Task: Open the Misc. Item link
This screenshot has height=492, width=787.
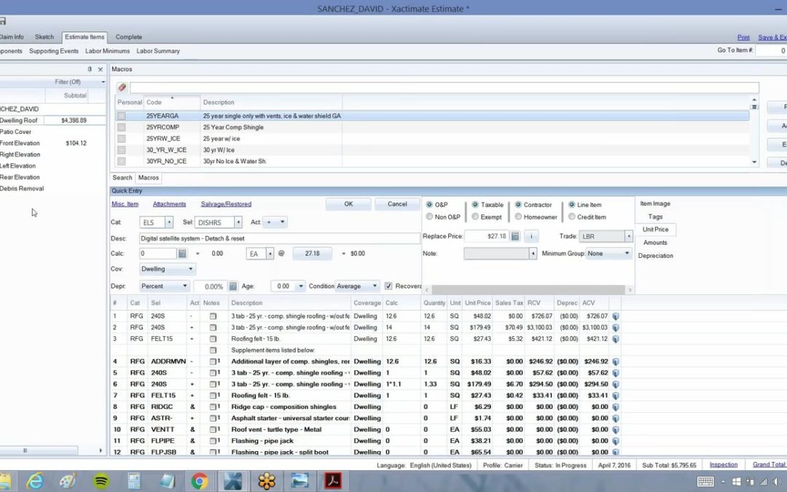Action: click(x=125, y=204)
